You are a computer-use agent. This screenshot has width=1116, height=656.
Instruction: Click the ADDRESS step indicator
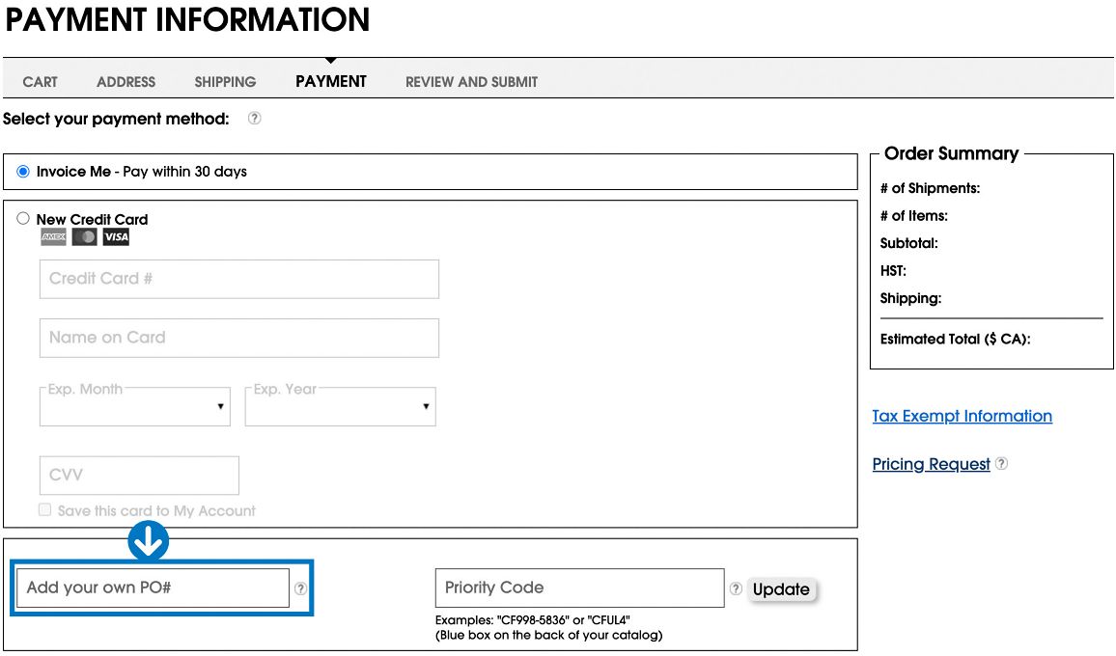126,82
